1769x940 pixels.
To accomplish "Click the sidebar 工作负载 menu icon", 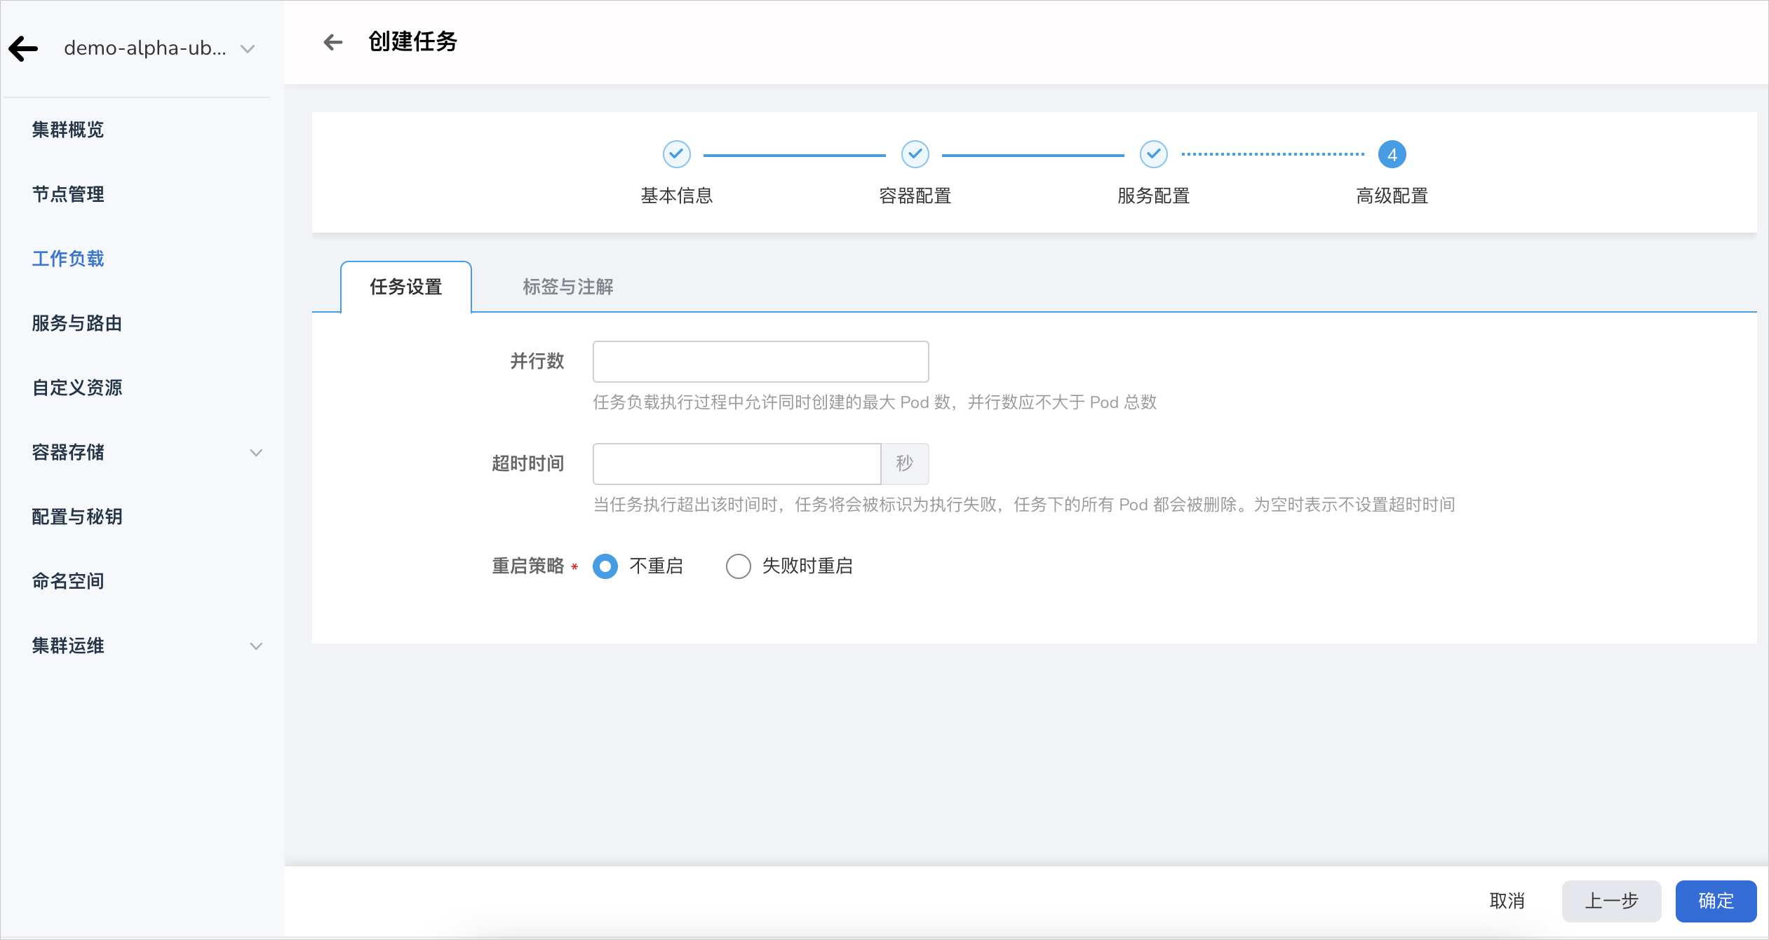I will pyautogui.click(x=65, y=259).
